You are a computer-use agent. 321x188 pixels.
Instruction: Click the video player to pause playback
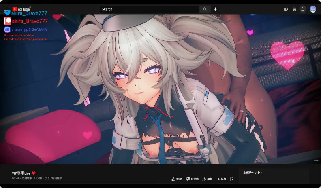160,89
